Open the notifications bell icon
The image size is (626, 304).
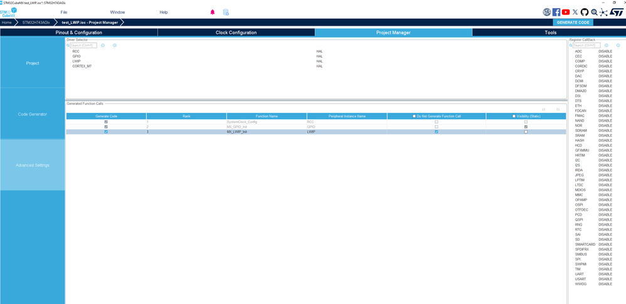(213, 12)
